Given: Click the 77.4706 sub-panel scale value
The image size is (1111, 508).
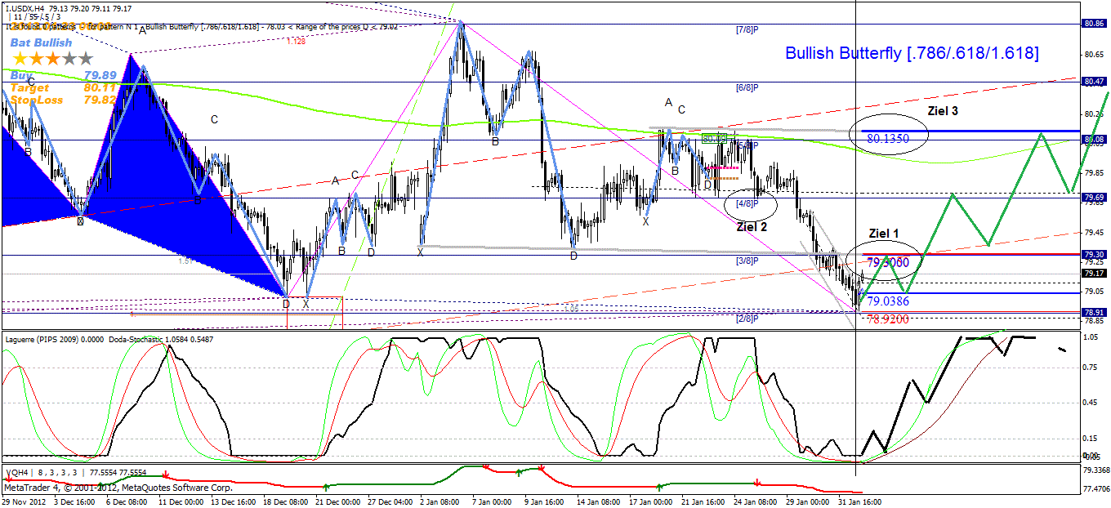Looking at the screenshot, I should point(1096,488).
